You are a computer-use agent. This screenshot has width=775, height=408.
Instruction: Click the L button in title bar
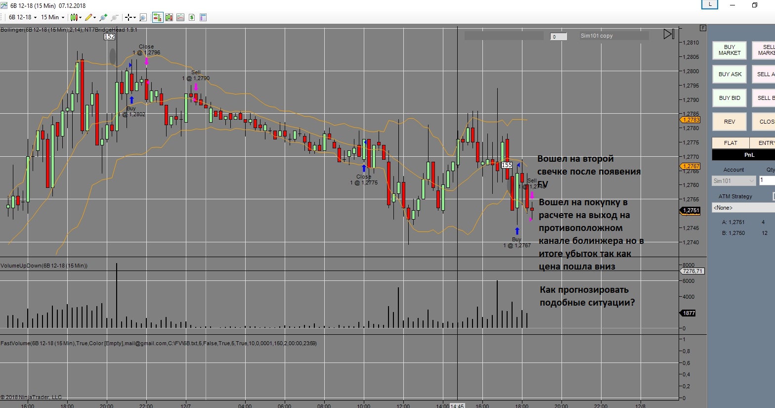tap(710, 4)
